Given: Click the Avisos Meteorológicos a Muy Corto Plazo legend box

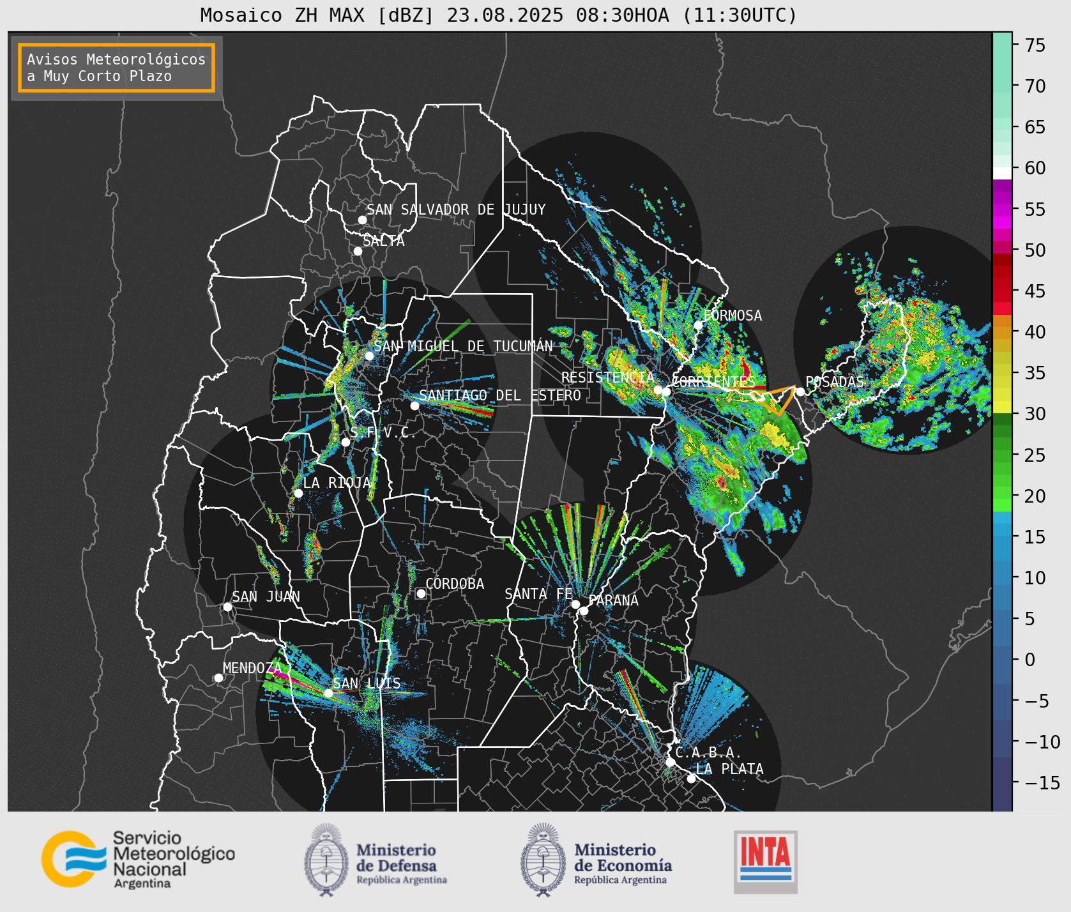Looking at the screenshot, I should 116,68.
